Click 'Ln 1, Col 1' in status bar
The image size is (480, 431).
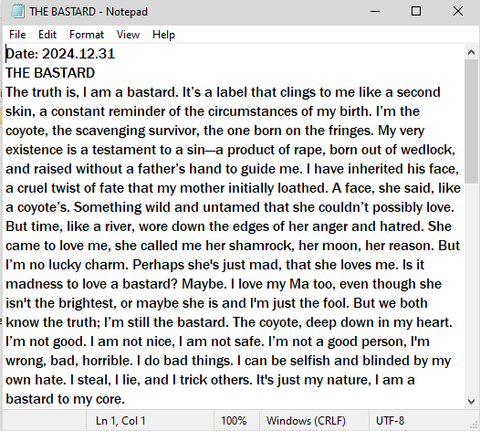point(120,421)
